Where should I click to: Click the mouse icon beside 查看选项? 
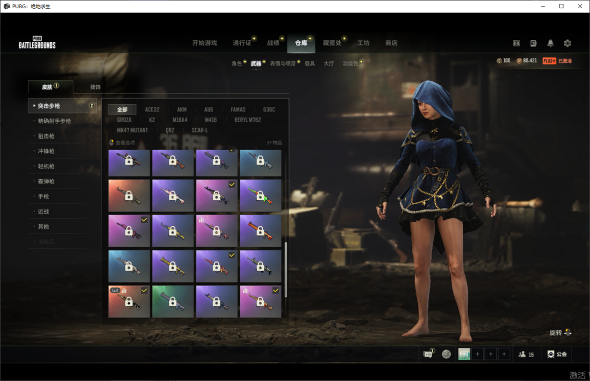point(111,142)
